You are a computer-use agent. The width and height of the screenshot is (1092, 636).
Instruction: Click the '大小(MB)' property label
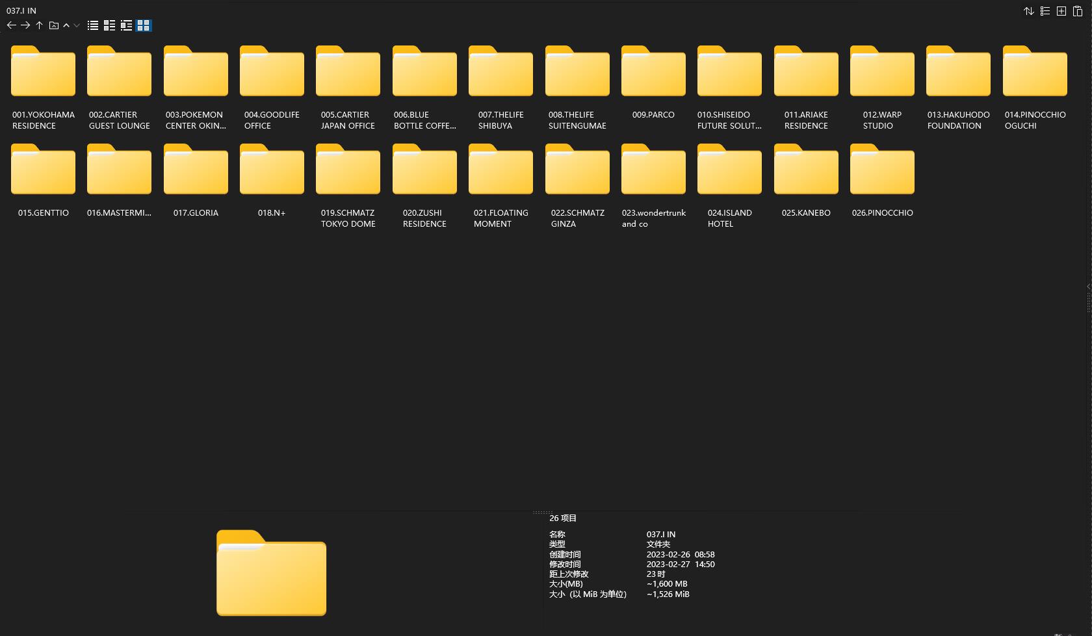click(x=566, y=584)
